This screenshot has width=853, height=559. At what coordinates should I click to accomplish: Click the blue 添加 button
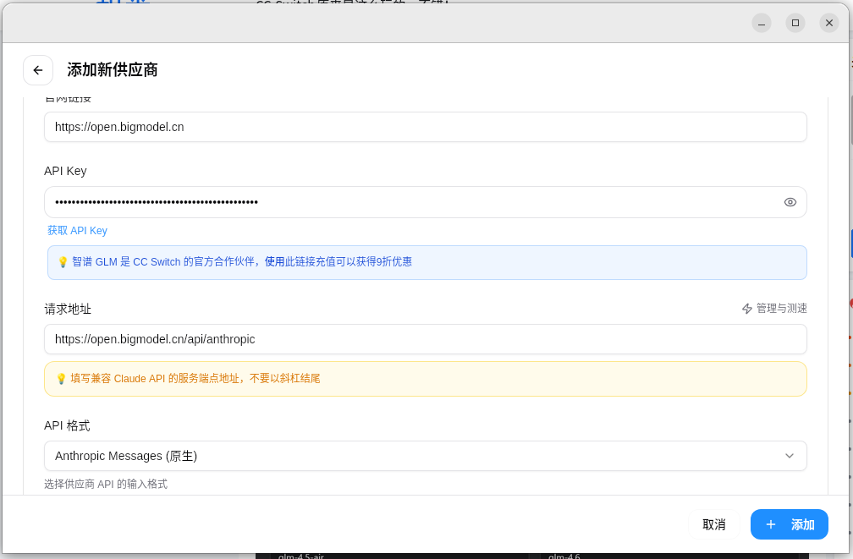click(x=789, y=524)
